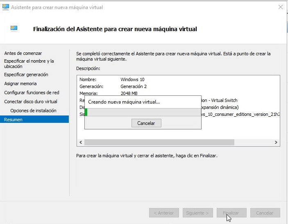
Task: Select the highlighted Resumen step
Action: (14, 120)
